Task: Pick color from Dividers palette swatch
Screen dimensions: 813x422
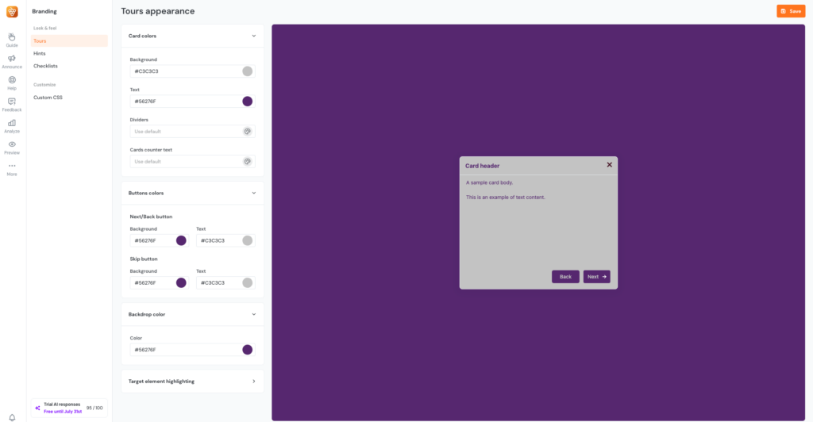Action: [x=247, y=132]
